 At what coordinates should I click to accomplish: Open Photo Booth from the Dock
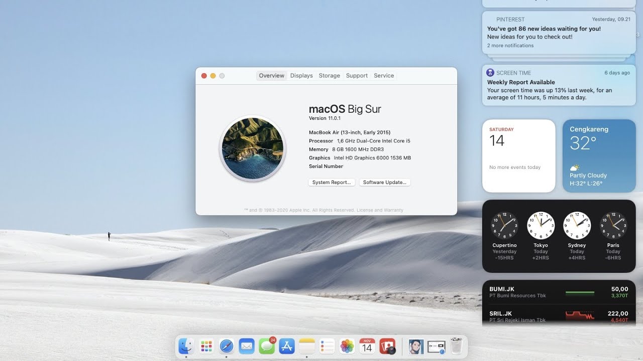pos(387,346)
